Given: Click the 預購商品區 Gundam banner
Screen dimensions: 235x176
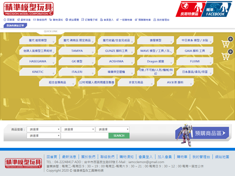Looking at the screenshot, I should pyautogui.click(x=201, y=133).
